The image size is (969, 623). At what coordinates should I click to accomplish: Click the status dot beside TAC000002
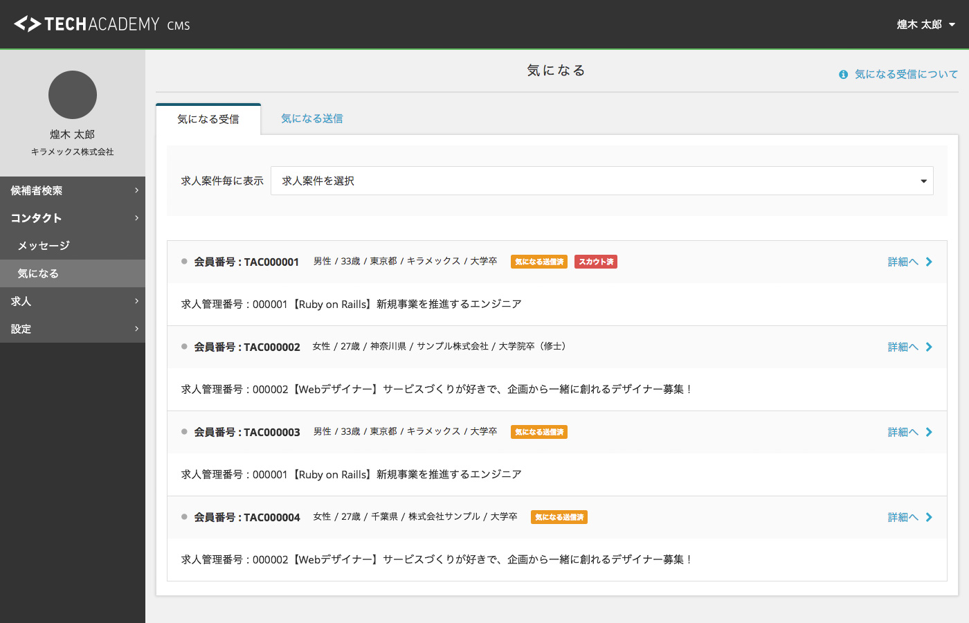point(184,347)
